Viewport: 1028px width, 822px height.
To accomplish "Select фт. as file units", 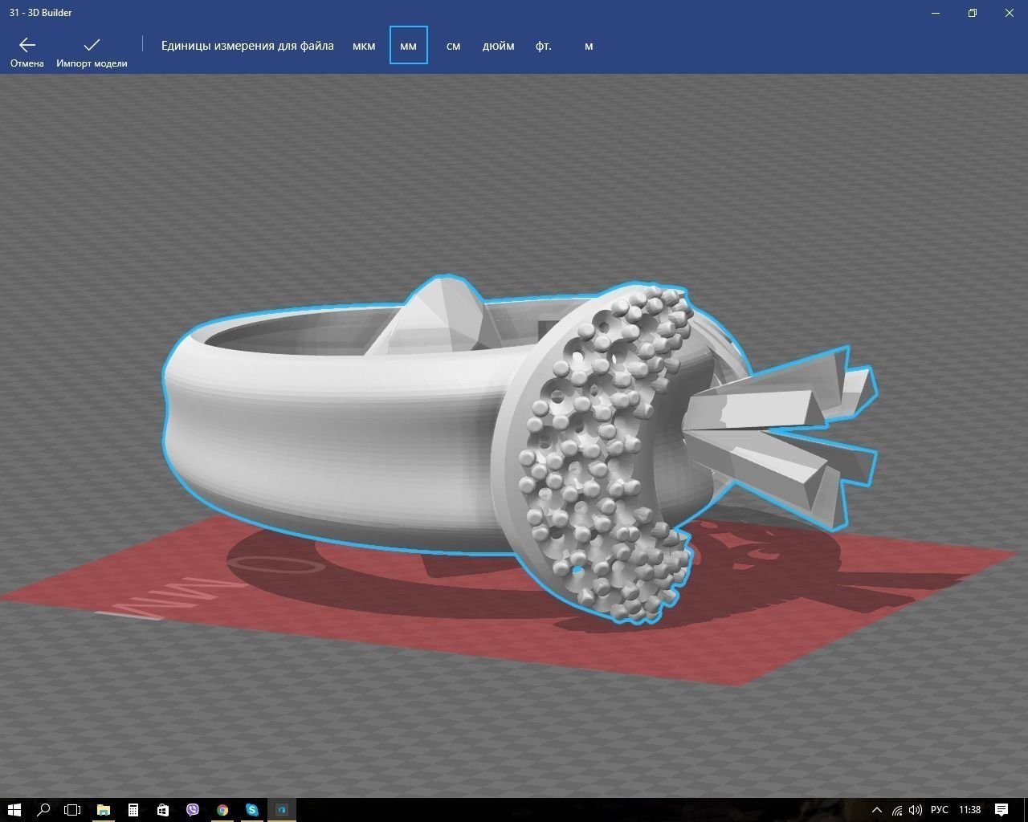I will point(543,46).
